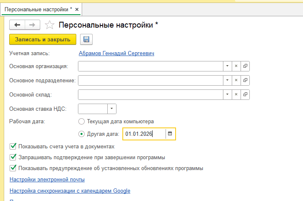Save settings using the floppy disk icon
Screen dimensions: 303x201
86,40
